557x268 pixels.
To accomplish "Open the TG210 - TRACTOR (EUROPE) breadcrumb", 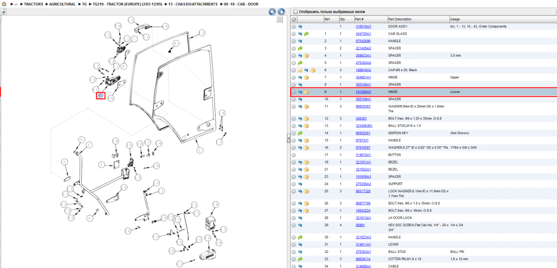I will coord(127,4).
